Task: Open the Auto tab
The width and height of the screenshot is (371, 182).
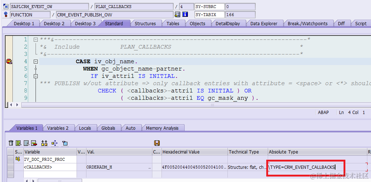Action: tap(130, 128)
